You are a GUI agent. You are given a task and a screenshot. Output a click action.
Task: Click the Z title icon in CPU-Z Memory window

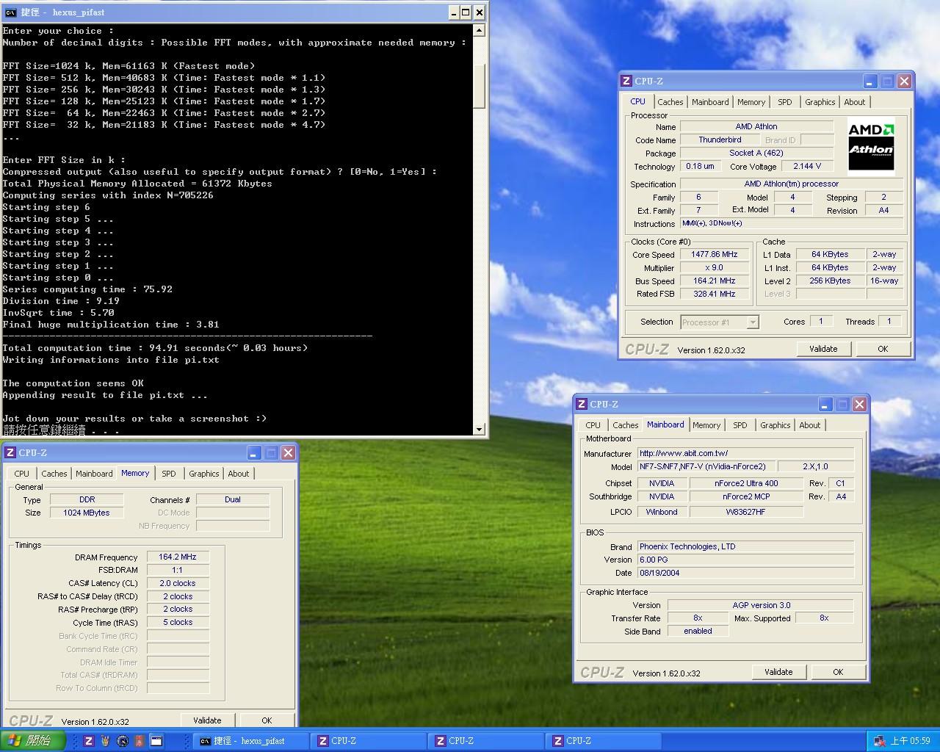[x=10, y=452]
